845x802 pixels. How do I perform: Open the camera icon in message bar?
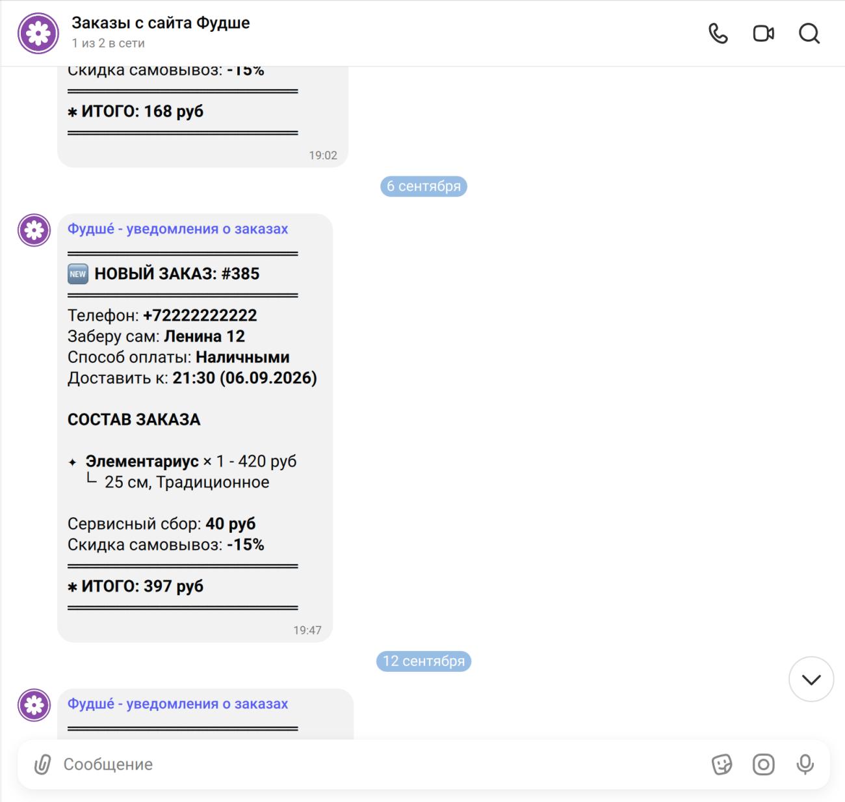(x=763, y=764)
